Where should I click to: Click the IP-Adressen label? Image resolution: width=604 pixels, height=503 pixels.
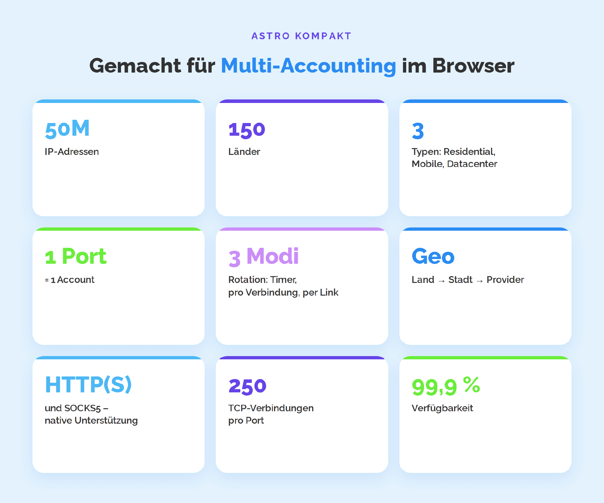pyautogui.click(x=72, y=152)
